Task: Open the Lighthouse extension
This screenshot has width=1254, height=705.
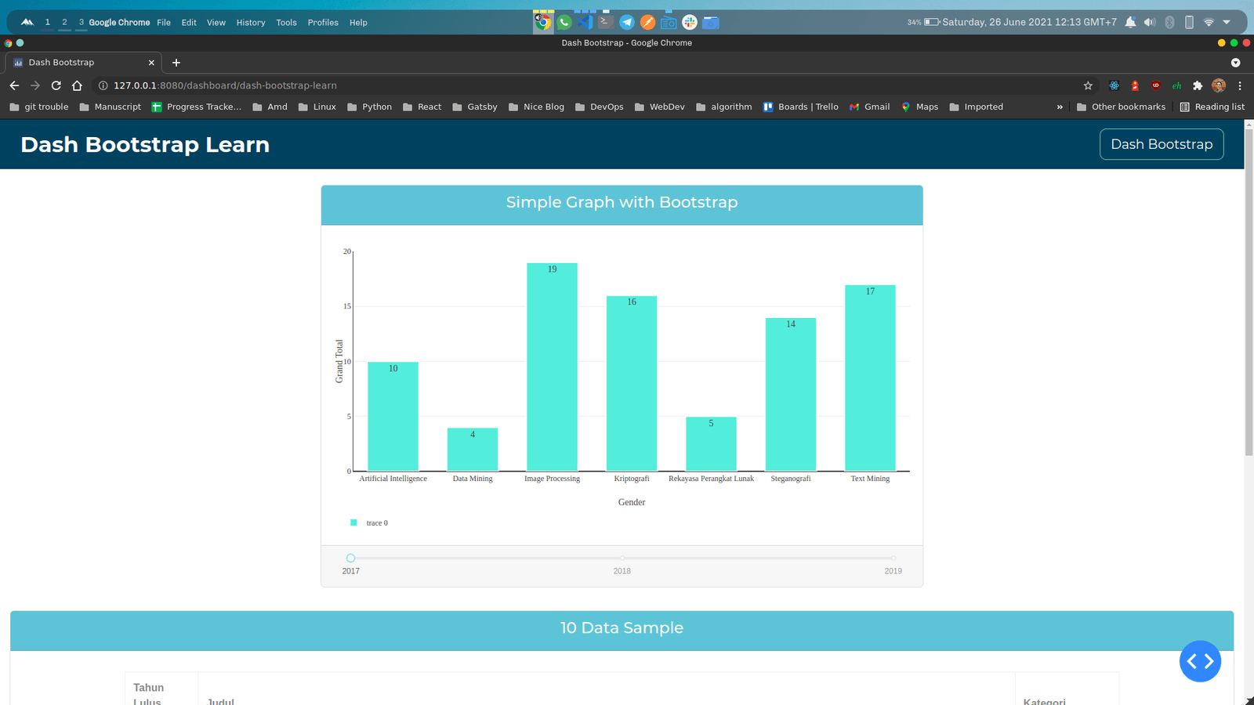Action: pyautogui.click(x=1135, y=85)
